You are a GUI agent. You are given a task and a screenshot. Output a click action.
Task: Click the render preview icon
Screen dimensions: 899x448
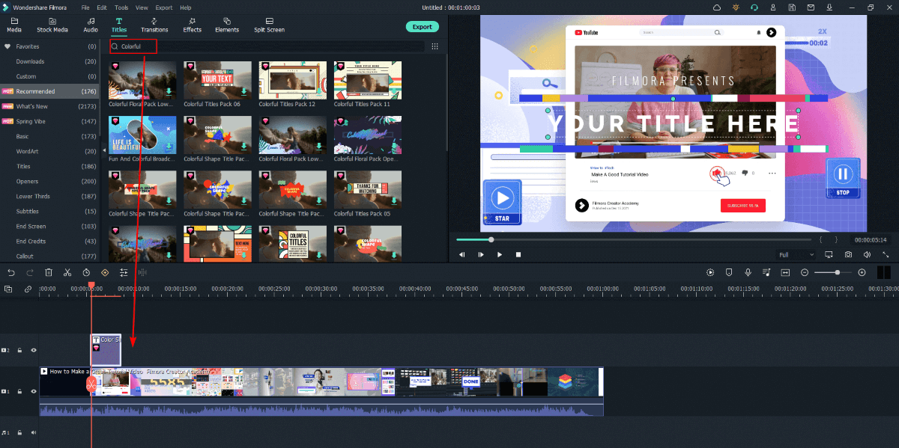point(710,273)
